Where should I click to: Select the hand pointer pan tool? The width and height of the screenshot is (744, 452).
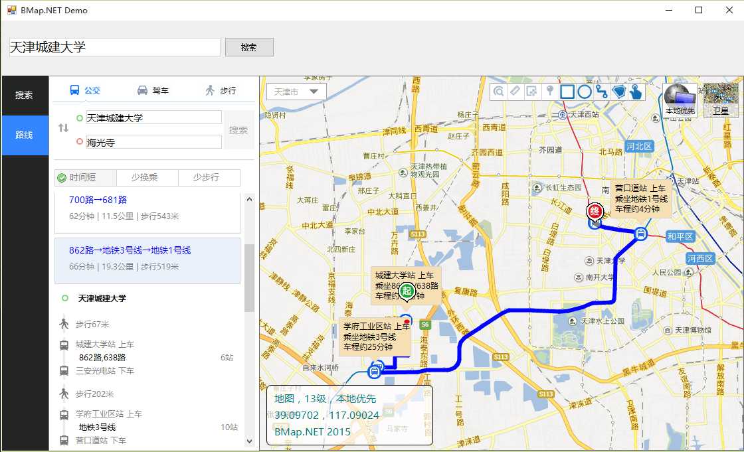(x=636, y=92)
